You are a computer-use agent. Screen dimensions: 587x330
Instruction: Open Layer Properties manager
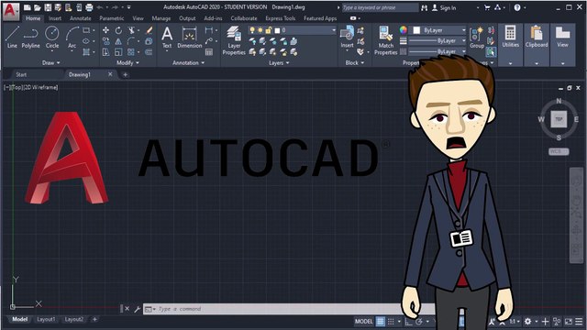[234, 40]
